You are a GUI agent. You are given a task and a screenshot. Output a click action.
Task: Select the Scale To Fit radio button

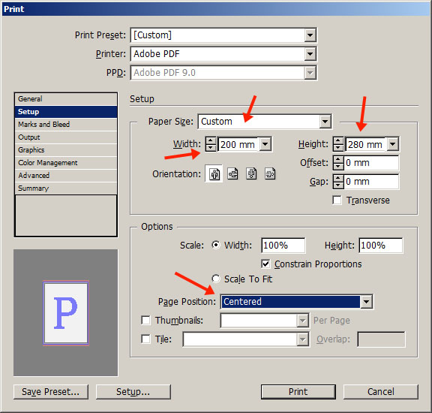coord(216,279)
